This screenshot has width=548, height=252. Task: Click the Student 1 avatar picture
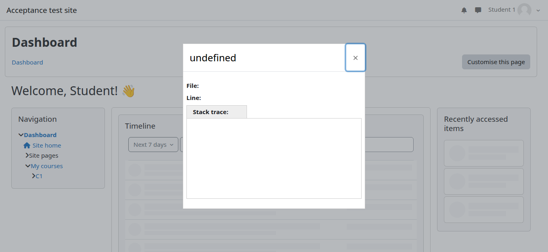pos(524,10)
